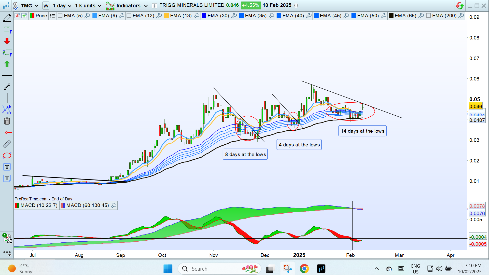The width and height of the screenshot is (489, 275).
Task: Open the ProRealTime taskbar app icon
Action: pyautogui.click(x=321, y=269)
